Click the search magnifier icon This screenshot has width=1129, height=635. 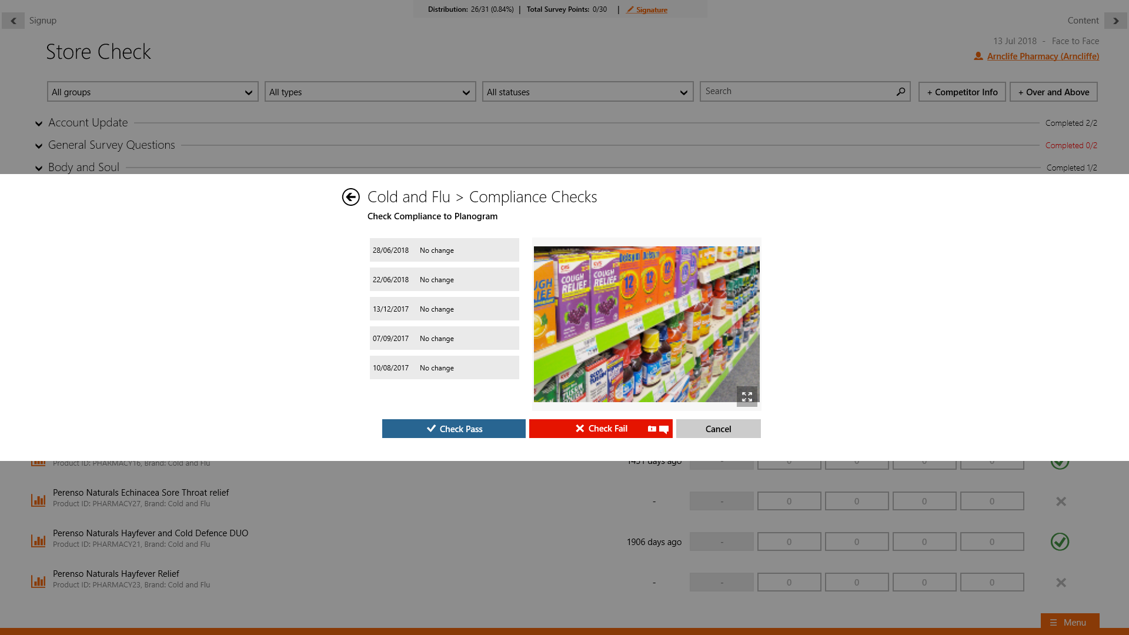900,92
